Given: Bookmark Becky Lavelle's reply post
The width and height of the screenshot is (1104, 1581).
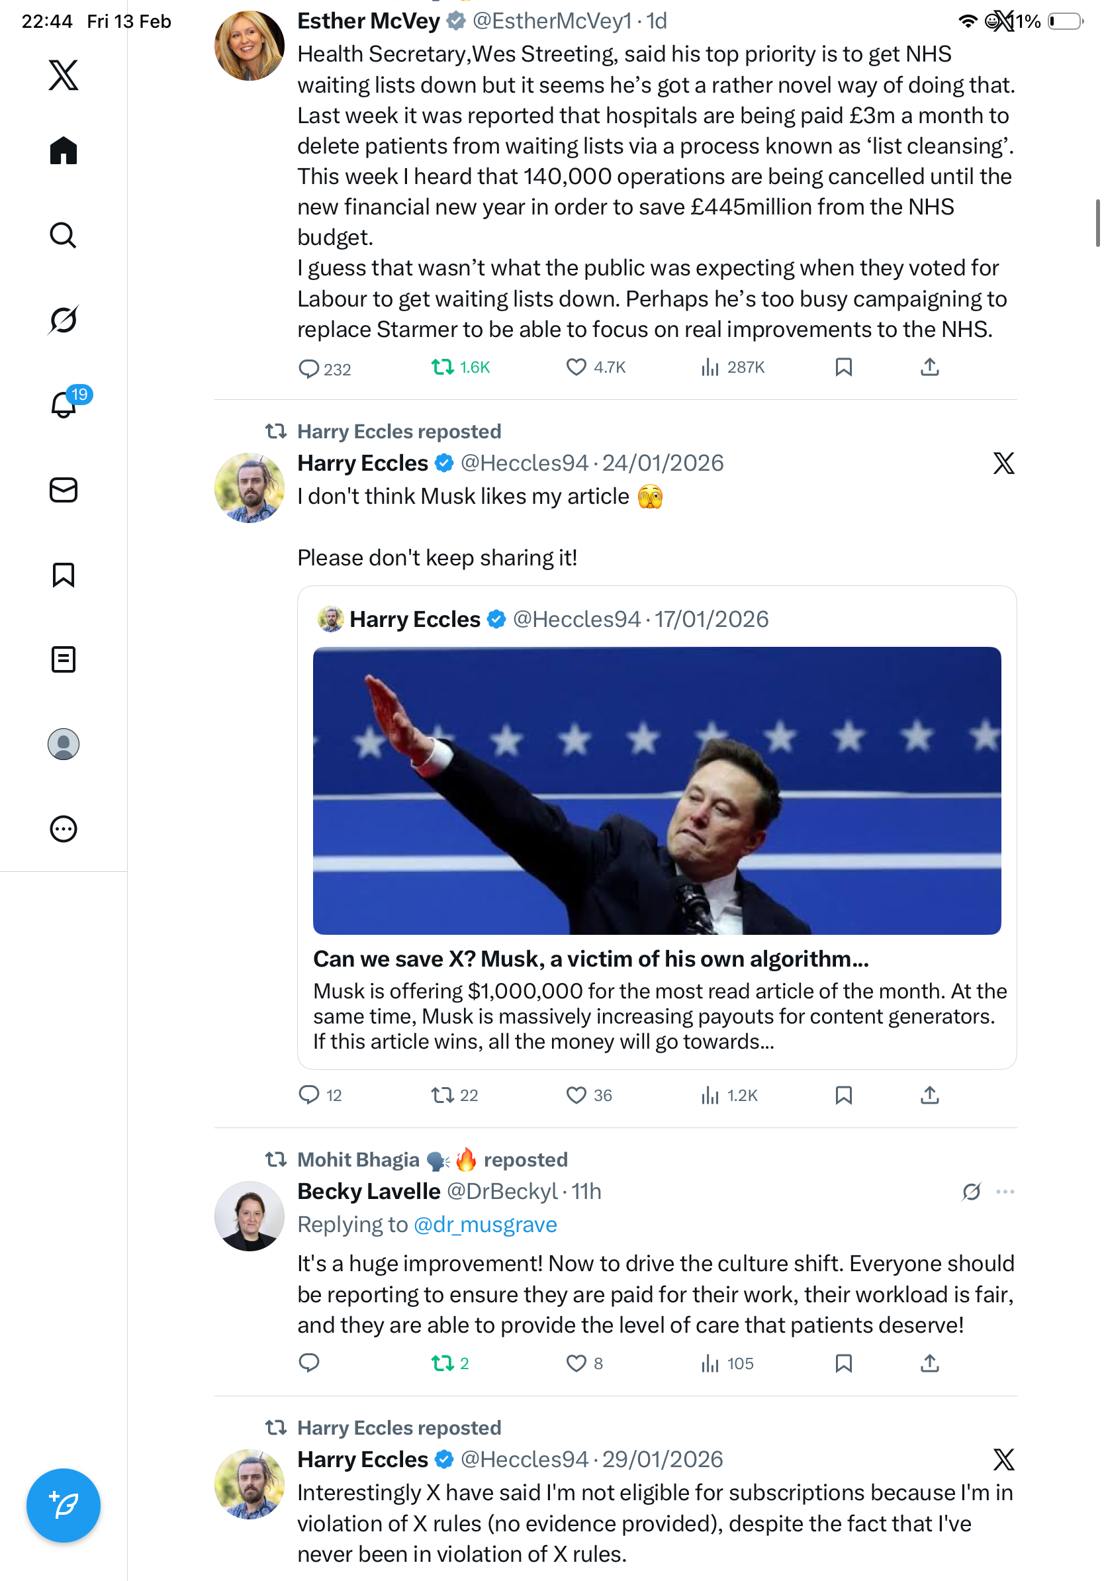Looking at the screenshot, I should (x=843, y=1363).
